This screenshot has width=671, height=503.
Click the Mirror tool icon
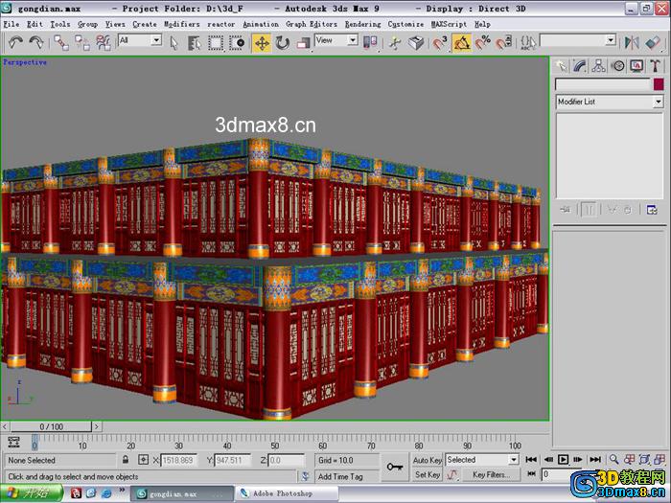(x=632, y=42)
